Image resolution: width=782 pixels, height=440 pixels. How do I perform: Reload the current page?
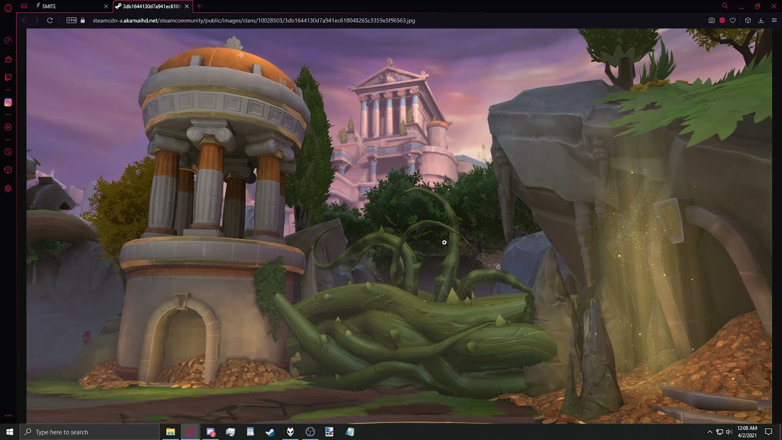(49, 20)
